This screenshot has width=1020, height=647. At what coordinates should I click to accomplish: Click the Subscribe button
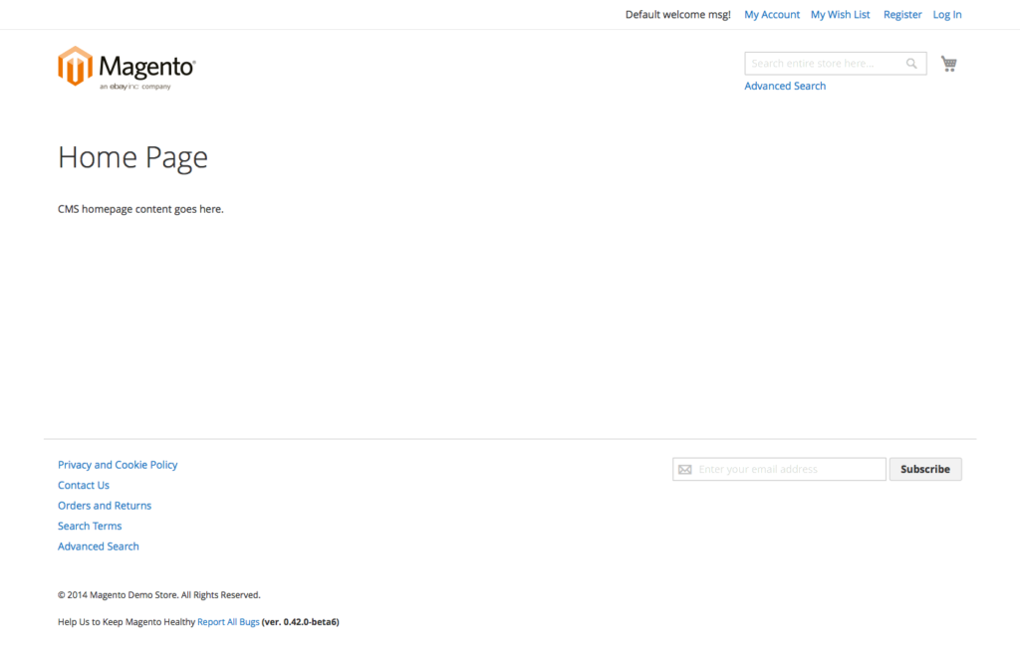pyautogui.click(x=924, y=468)
